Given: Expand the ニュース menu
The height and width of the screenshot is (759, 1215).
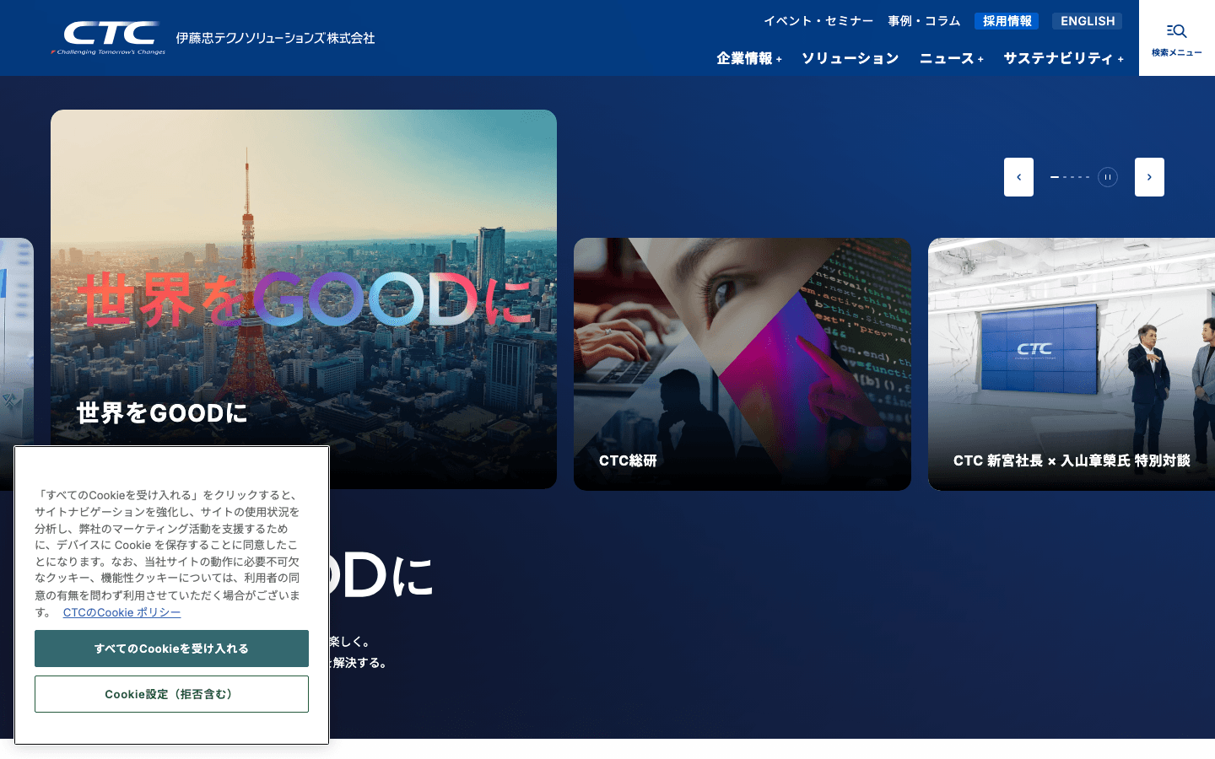Looking at the screenshot, I should 952,58.
